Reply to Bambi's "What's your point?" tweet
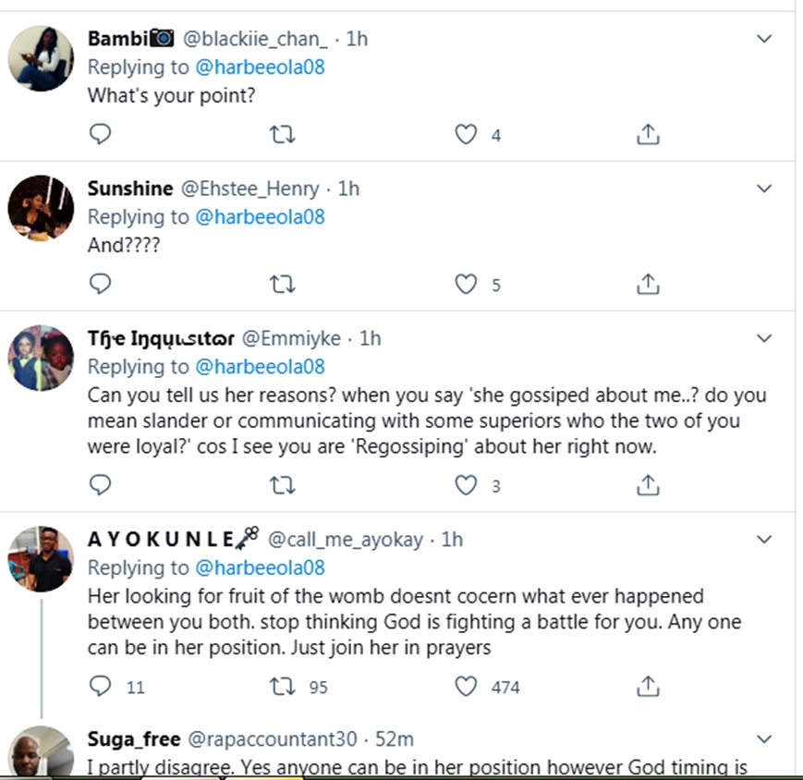This screenshot has height=780, width=803. pyautogui.click(x=100, y=135)
